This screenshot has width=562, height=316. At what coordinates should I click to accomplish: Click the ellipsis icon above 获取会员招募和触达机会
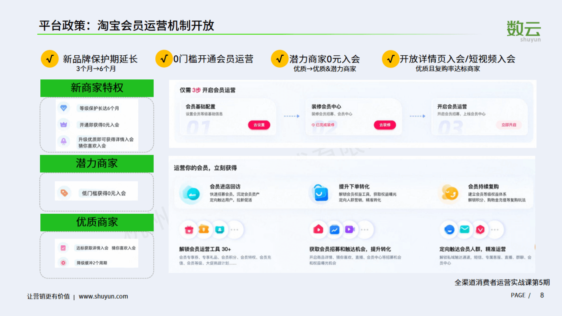pos(365,229)
